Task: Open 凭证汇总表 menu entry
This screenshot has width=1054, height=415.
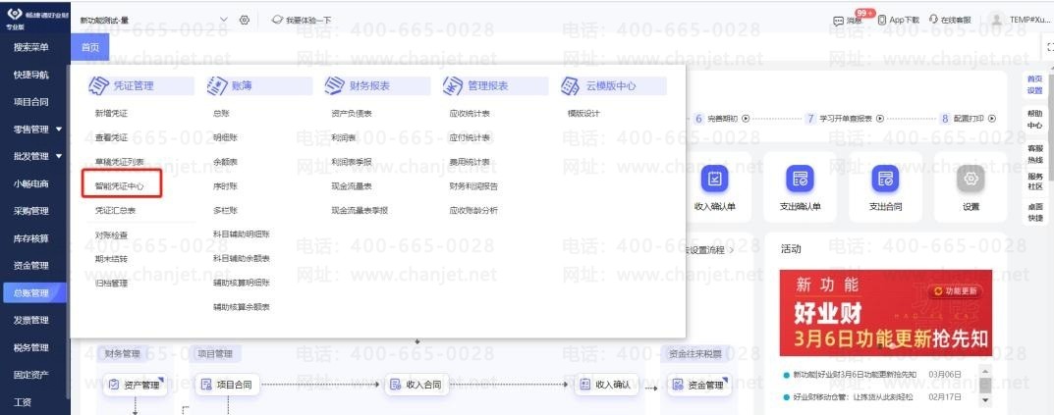Action: click(x=115, y=210)
